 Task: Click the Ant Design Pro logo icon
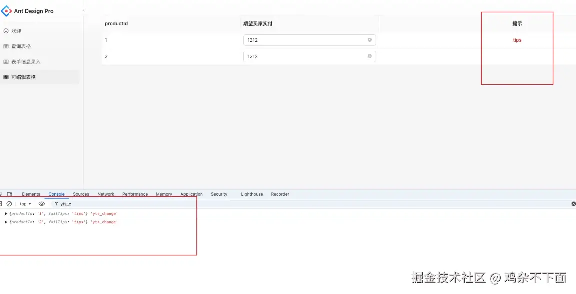6,11
